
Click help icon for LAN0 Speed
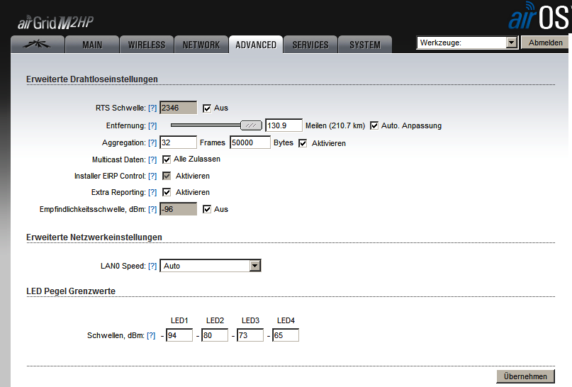tap(152, 267)
